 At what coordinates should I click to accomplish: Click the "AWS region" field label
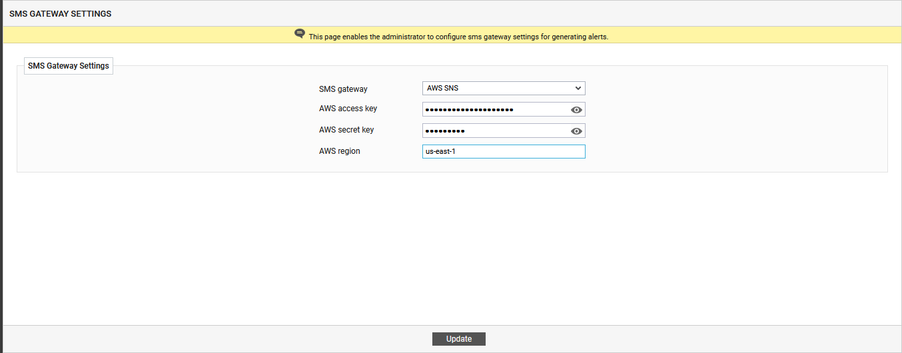[x=340, y=151]
